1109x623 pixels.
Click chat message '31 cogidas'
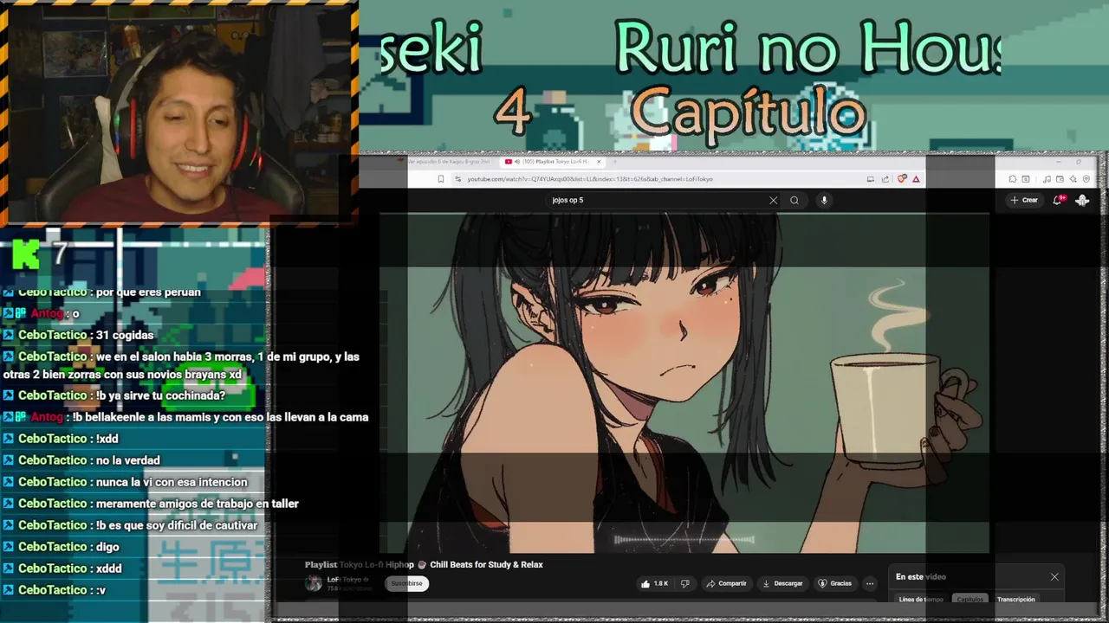pos(125,335)
